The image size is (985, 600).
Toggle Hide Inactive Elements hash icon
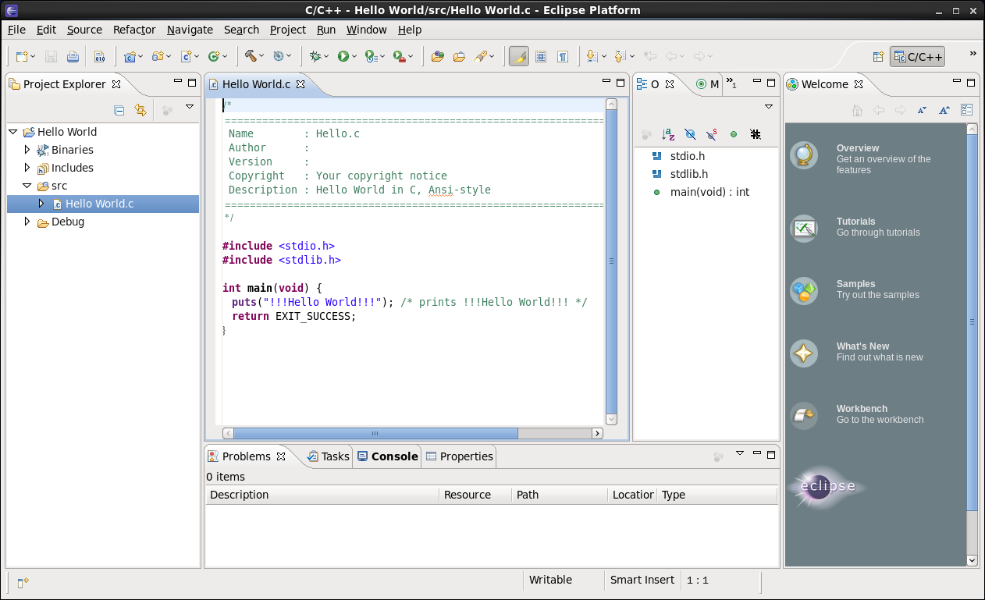(756, 134)
